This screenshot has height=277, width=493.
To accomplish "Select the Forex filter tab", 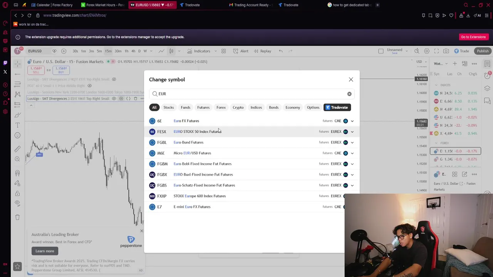I will click(221, 107).
